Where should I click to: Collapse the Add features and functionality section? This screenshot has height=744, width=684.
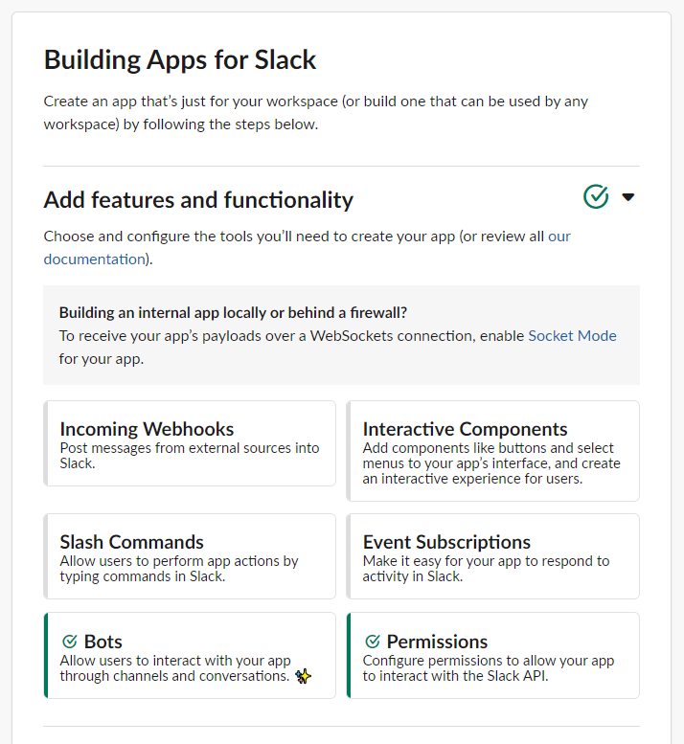(x=628, y=197)
